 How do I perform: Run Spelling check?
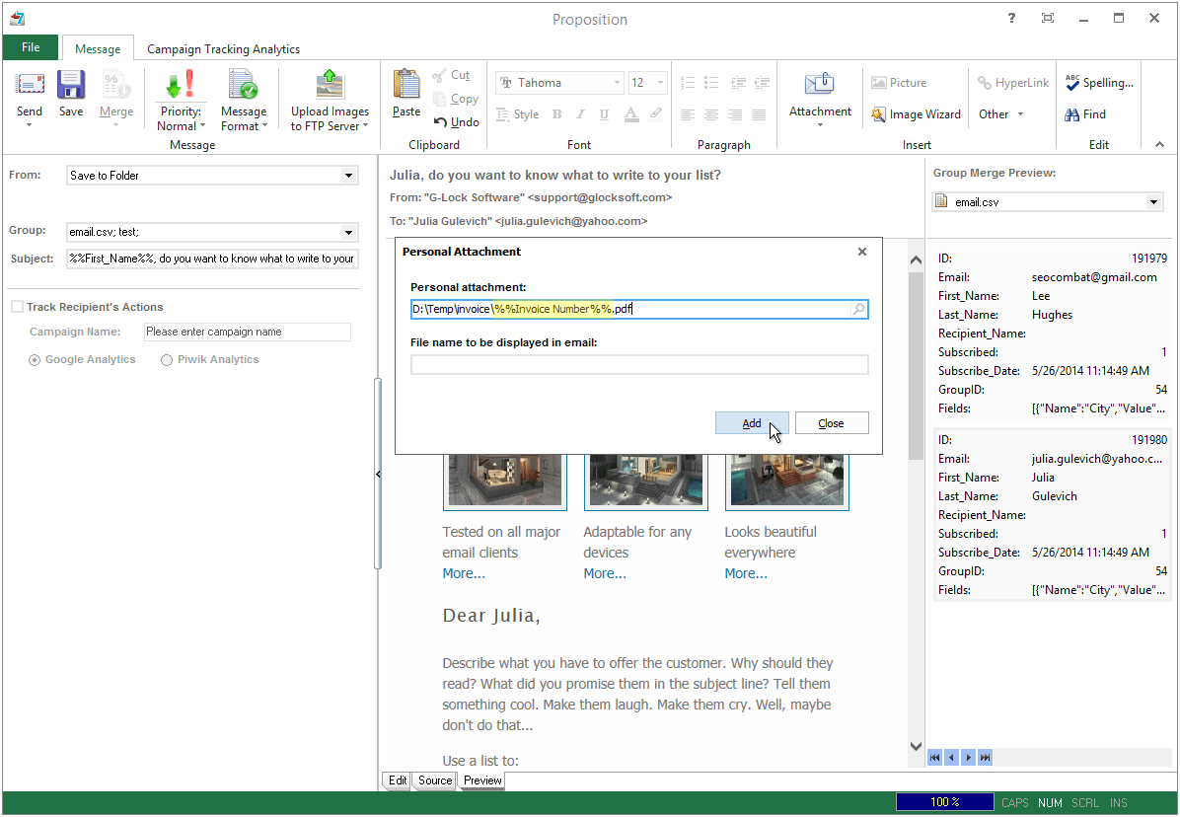1099,83
